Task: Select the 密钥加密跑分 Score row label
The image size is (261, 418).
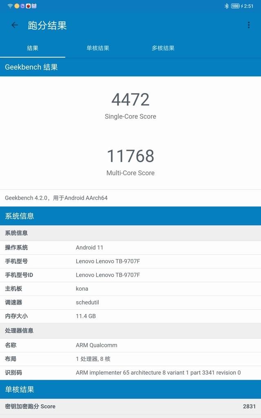Action: tap(30, 406)
